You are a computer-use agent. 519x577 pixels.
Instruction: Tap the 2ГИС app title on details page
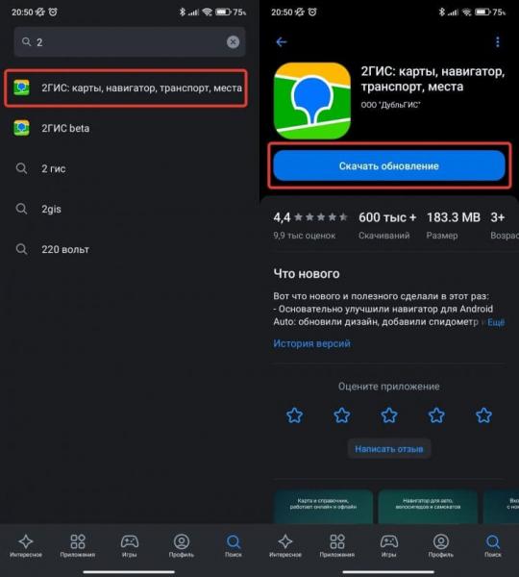[432, 79]
